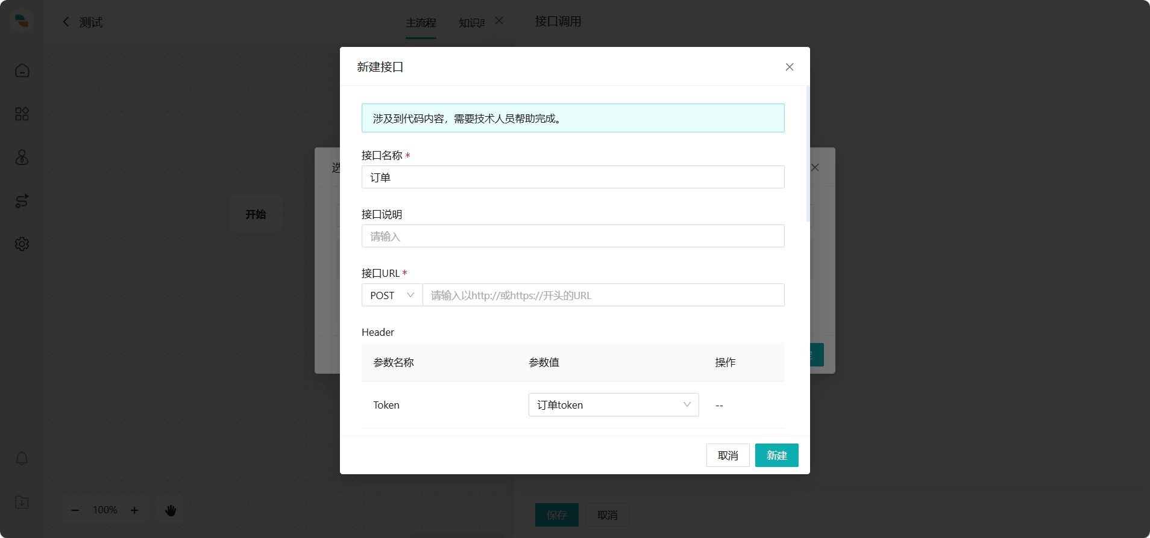Click the 测试 title text
The height and width of the screenshot is (538, 1150).
[x=91, y=22]
